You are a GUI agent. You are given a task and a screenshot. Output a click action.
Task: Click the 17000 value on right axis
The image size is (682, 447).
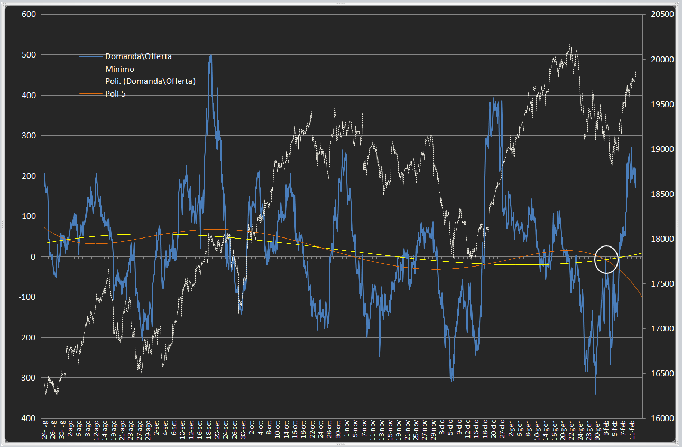(x=661, y=329)
